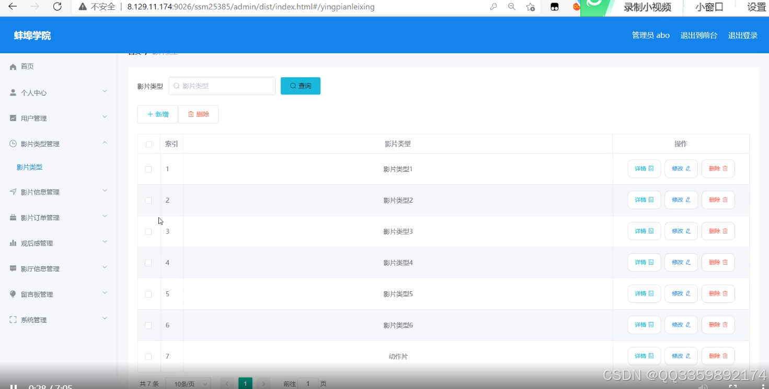Tick checkbox for row 影片类型1
Viewport: 769px width, 389px height.
pos(148,169)
